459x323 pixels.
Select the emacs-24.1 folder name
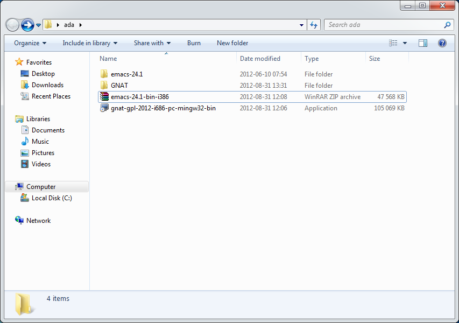127,74
